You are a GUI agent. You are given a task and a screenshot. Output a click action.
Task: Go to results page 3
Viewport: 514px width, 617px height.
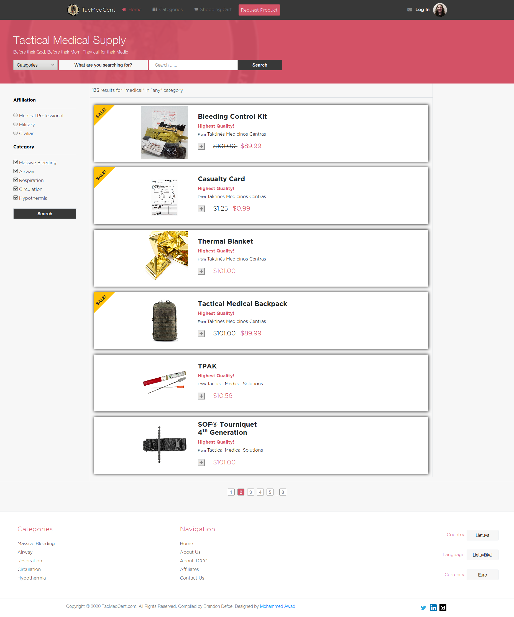coord(250,492)
